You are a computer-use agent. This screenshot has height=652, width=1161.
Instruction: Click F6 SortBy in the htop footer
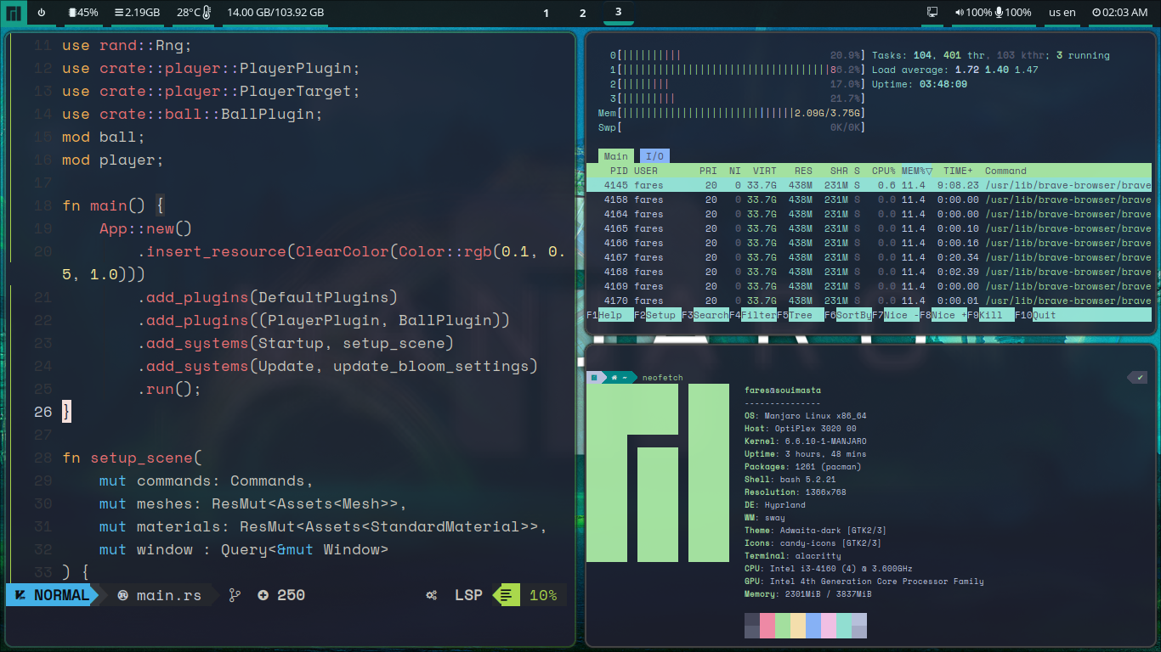tap(847, 315)
